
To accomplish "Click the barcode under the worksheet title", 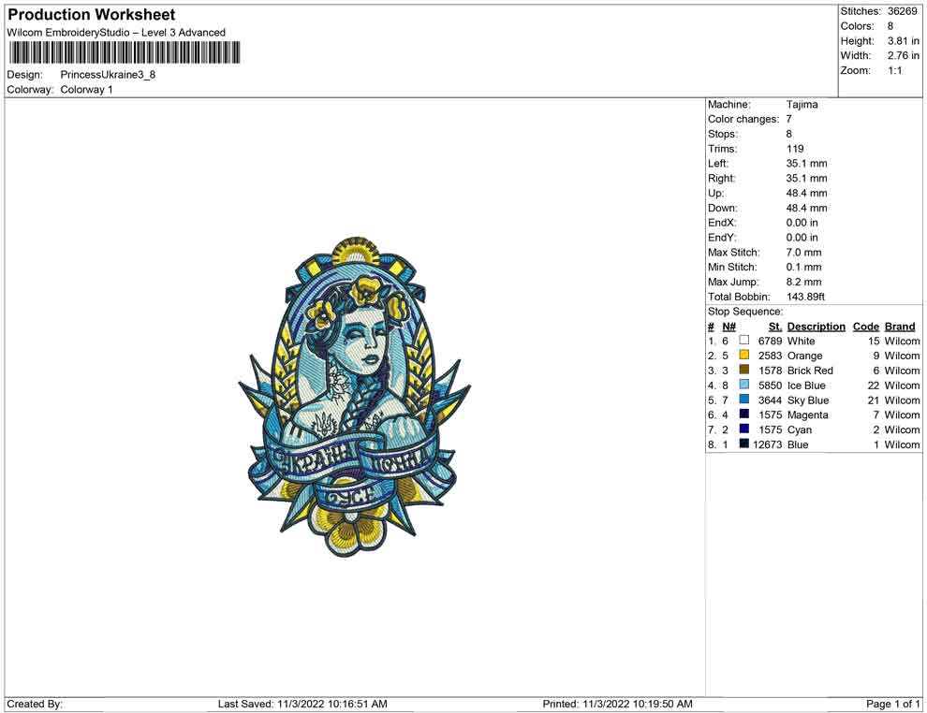I will click(x=124, y=53).
